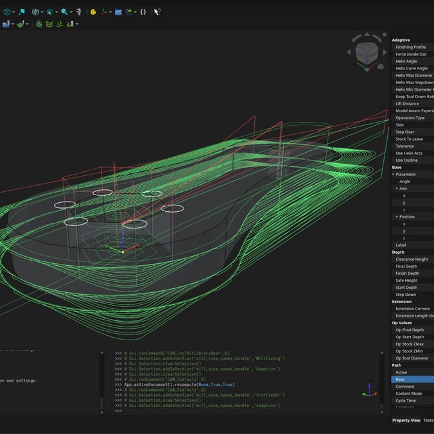Click the yellow part icon in toolbar

93,12
